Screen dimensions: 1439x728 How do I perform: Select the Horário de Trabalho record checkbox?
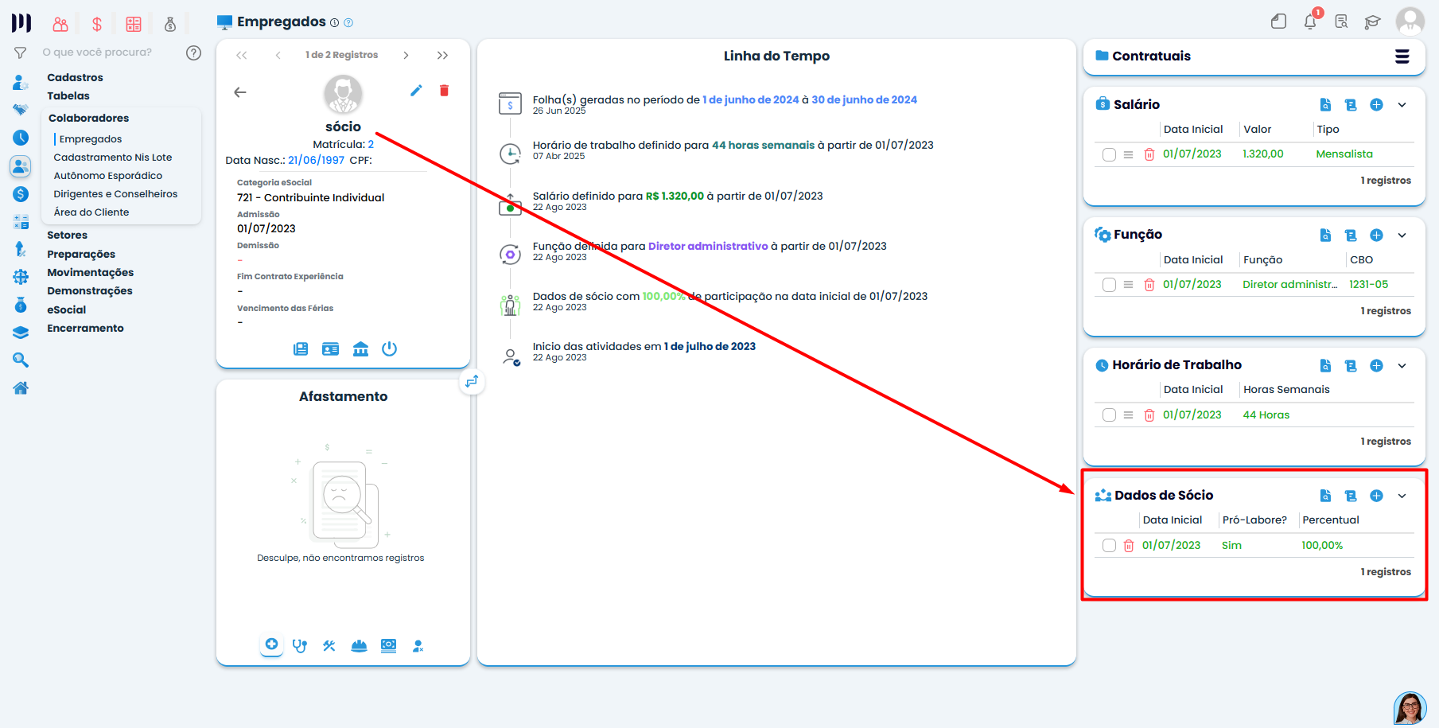click(1109, 415)
